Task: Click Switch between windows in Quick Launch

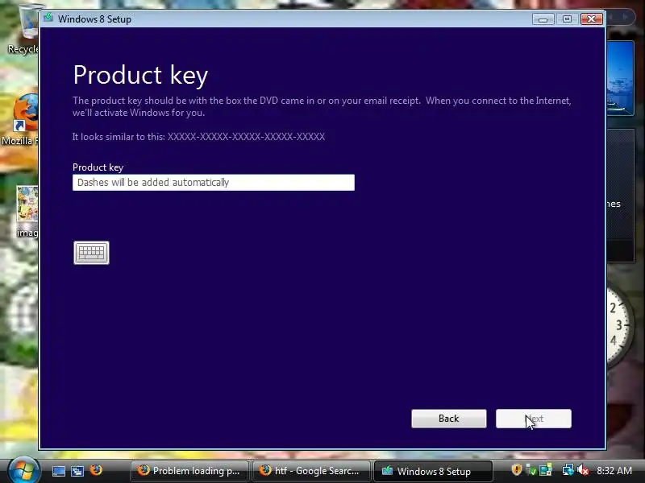Action: (x=77, y=471)
